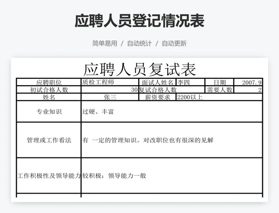Screen dimensions: 279x213
Task: Select the 初试合格人数 label cell
Action: [49, 90]
